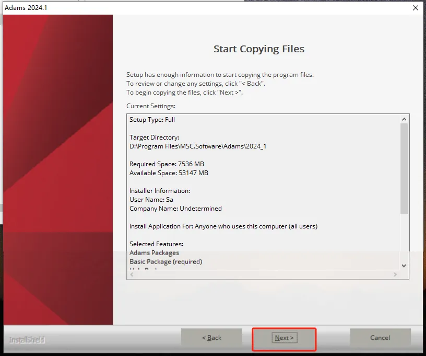Click the 'Installer Information:' label
426x356 pixels.
point(160,191)
